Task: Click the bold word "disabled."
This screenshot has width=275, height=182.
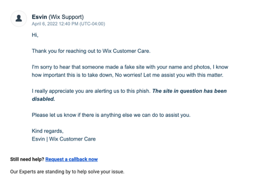Action: click(44, 99)
